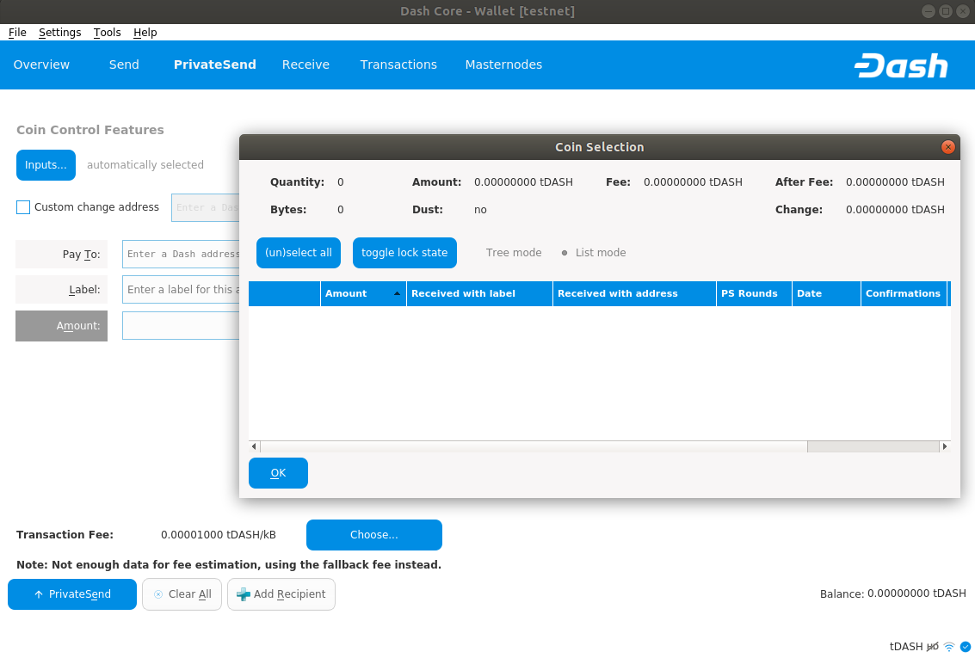The height and width of the screenshot is (658, 975).
Task: Enable the Custom change address checkbox
Action: pos(23,207)
